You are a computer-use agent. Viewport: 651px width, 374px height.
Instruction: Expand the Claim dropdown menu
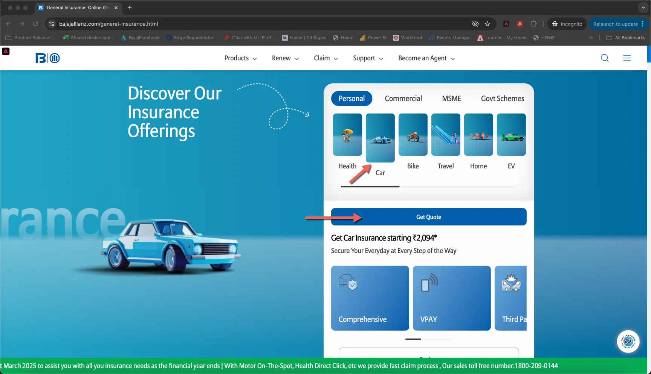point(326,58)
